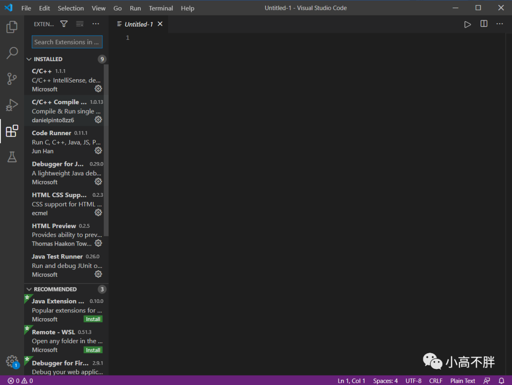
Task: Click line 1 in the editor
Action: [x=128, y=37]
